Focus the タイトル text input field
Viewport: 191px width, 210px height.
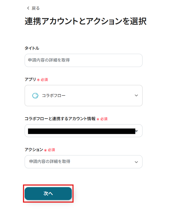tap(83, 60)
